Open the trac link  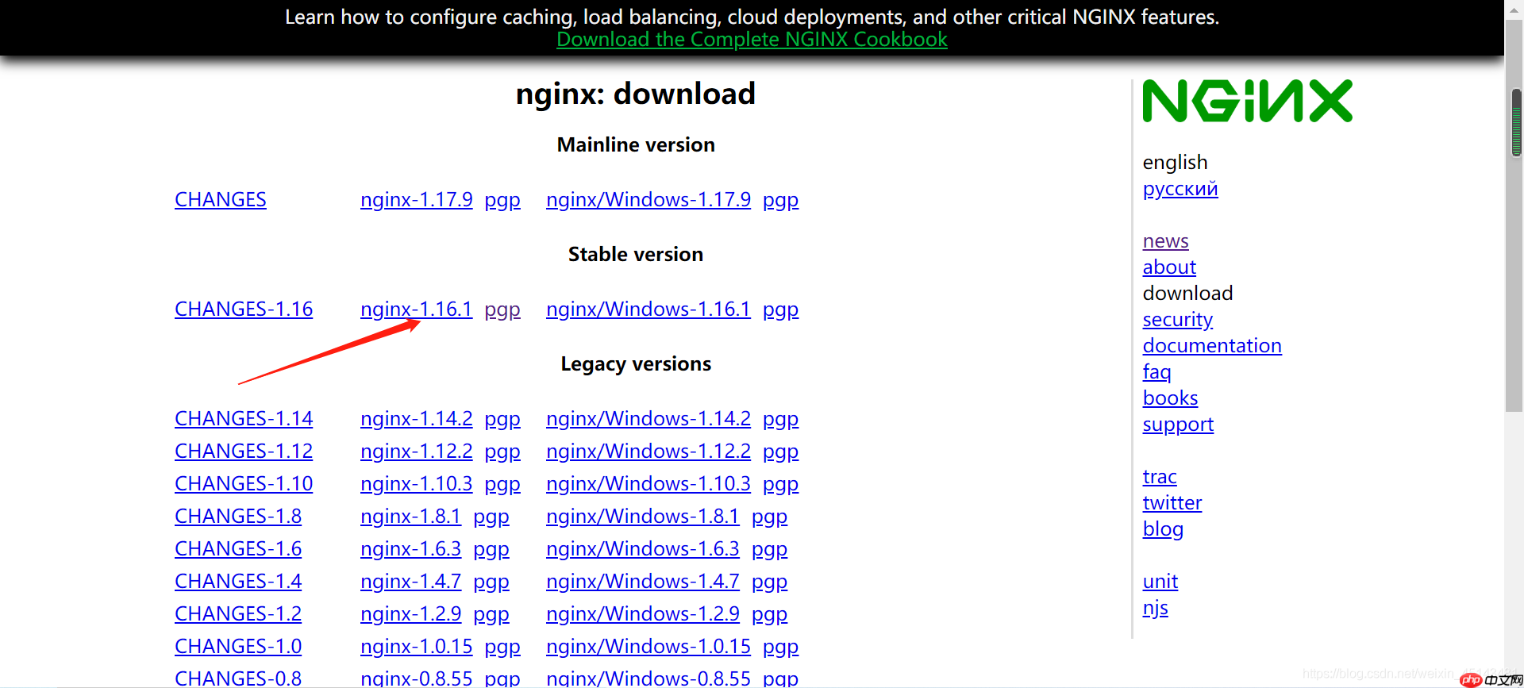click(1160, 476)
